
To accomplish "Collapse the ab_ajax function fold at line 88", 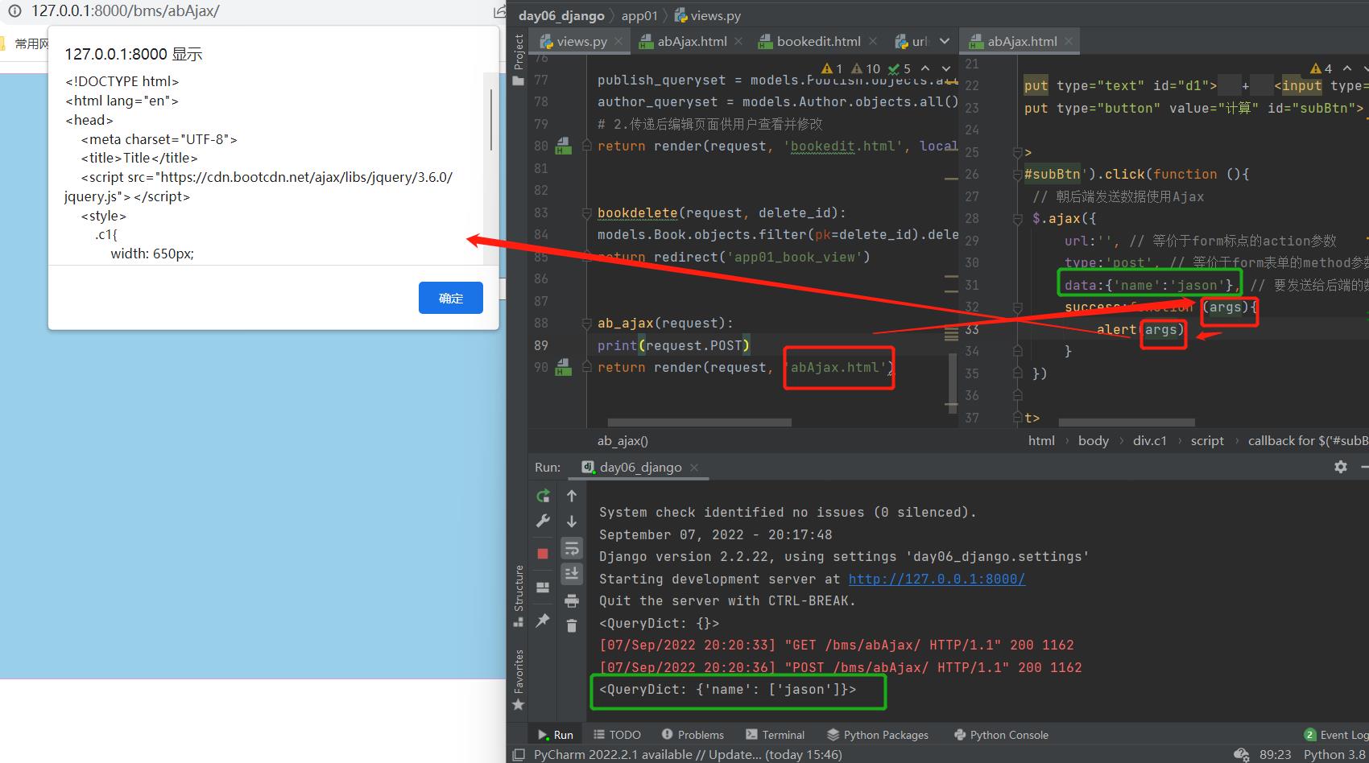I will [x=587, y=324].
